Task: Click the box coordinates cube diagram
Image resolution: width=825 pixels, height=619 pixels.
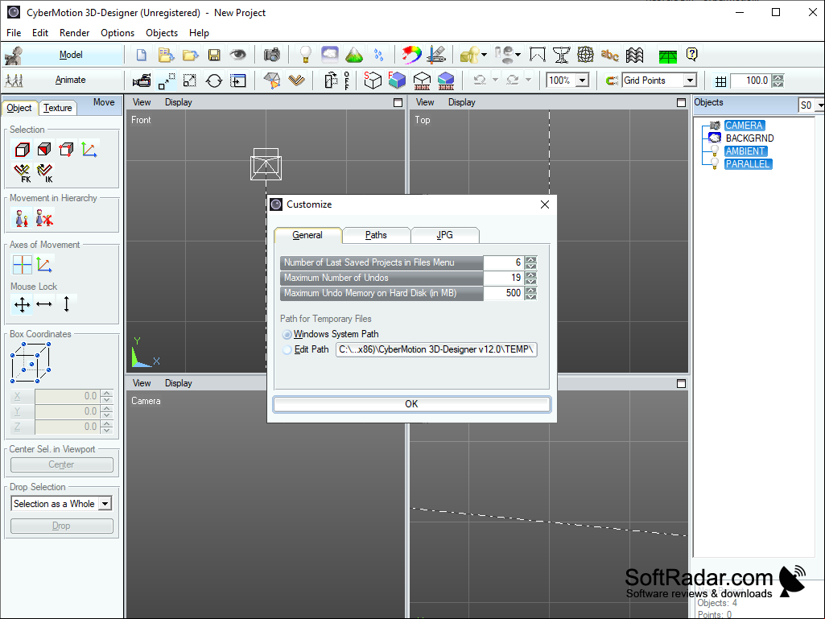Action: click(x=31, y=363)
